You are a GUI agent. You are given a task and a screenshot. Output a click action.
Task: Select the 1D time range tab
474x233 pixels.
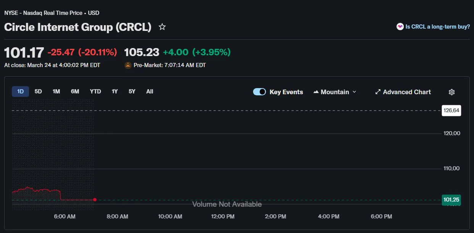point(20,92)
